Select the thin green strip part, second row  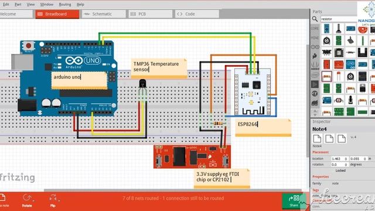(362, 40)
